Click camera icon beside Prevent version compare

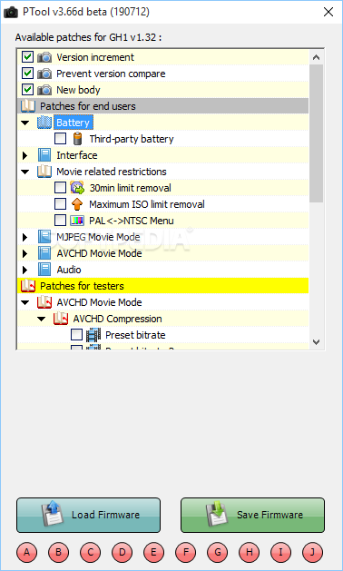point(44,74)
